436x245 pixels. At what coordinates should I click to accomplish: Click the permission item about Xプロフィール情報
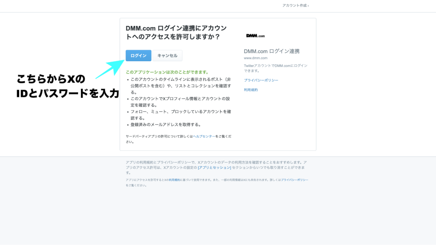[181, 102]
